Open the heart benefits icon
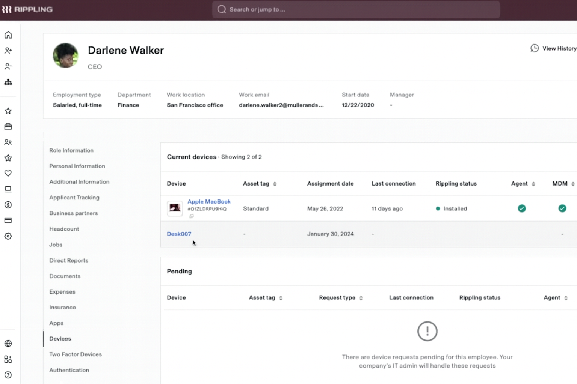Viewport: 577px width, 384px height. click(x=8, y=173)
